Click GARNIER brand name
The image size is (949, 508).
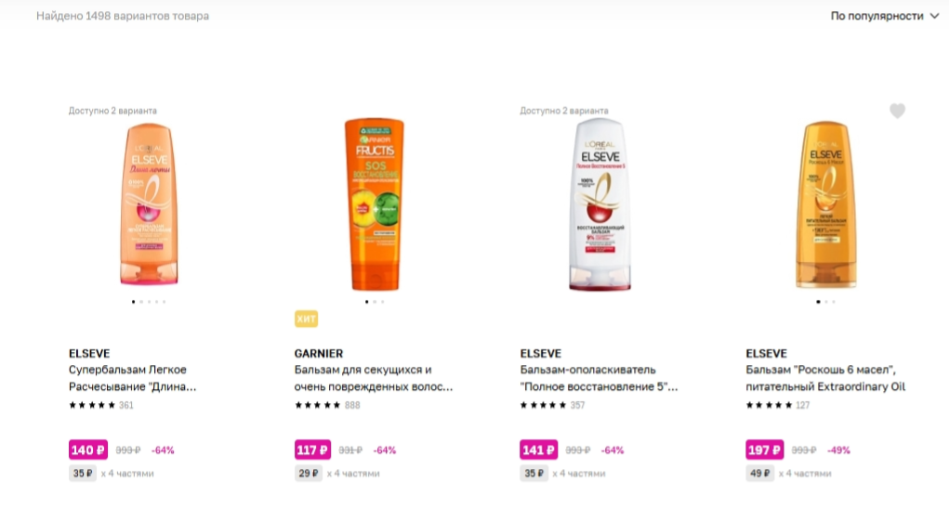(319, 353)
